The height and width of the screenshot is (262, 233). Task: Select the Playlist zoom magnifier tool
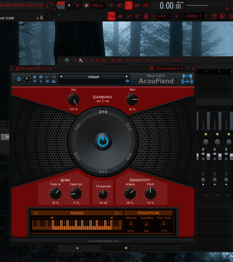pyautogui.click(x=114, y=60)
